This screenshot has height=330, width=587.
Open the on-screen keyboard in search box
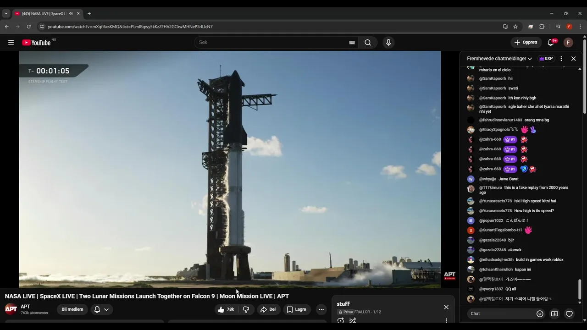click(x=352, y=43)
